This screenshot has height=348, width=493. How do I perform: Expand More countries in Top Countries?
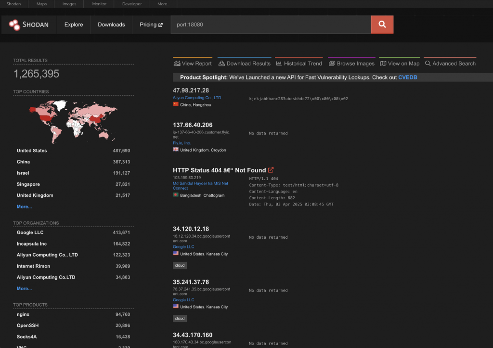tap(24, 206)
